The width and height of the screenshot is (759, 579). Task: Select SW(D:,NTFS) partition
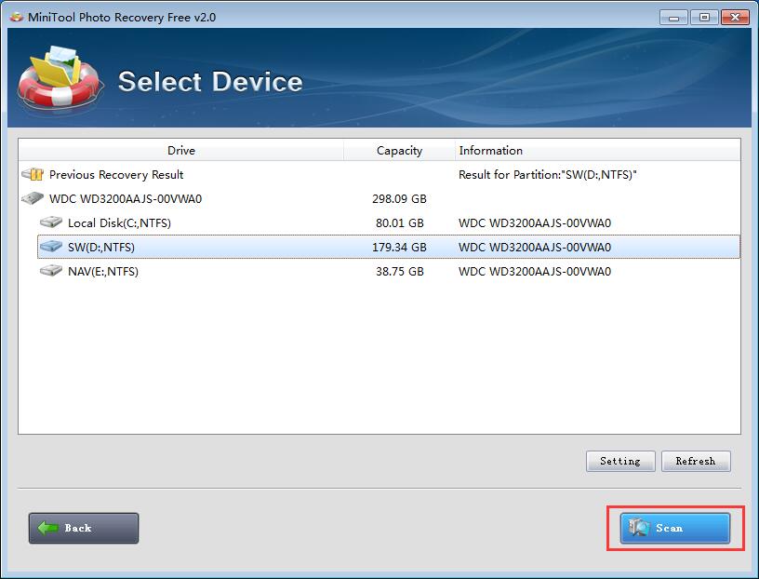[x=389, y=247]
